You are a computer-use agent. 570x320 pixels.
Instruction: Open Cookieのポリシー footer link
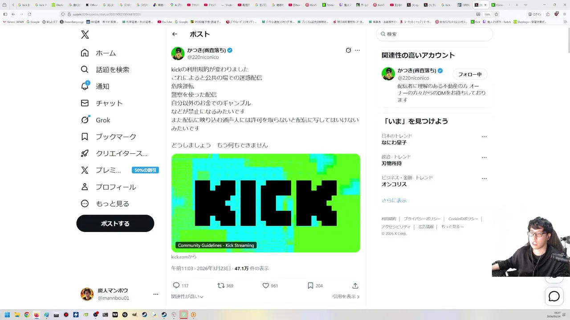tap(463, 219)
